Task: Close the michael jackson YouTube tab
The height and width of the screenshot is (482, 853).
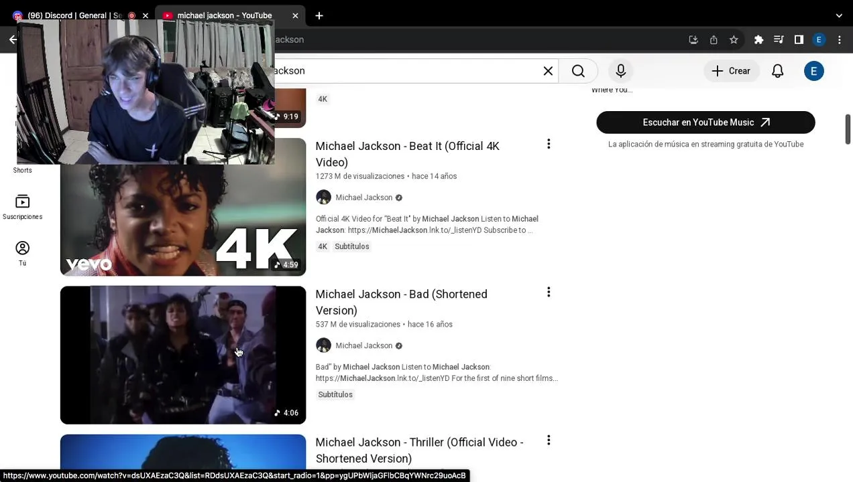Action: (x=295, y=15)
